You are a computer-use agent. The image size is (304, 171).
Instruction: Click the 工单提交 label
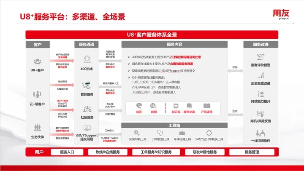click(109, 131)
